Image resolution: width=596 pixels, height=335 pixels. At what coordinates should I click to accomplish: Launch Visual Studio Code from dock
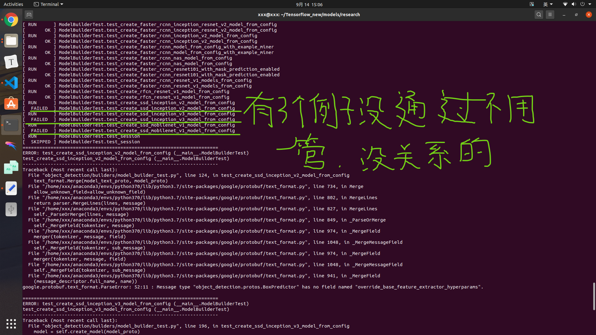pos(11,83)
